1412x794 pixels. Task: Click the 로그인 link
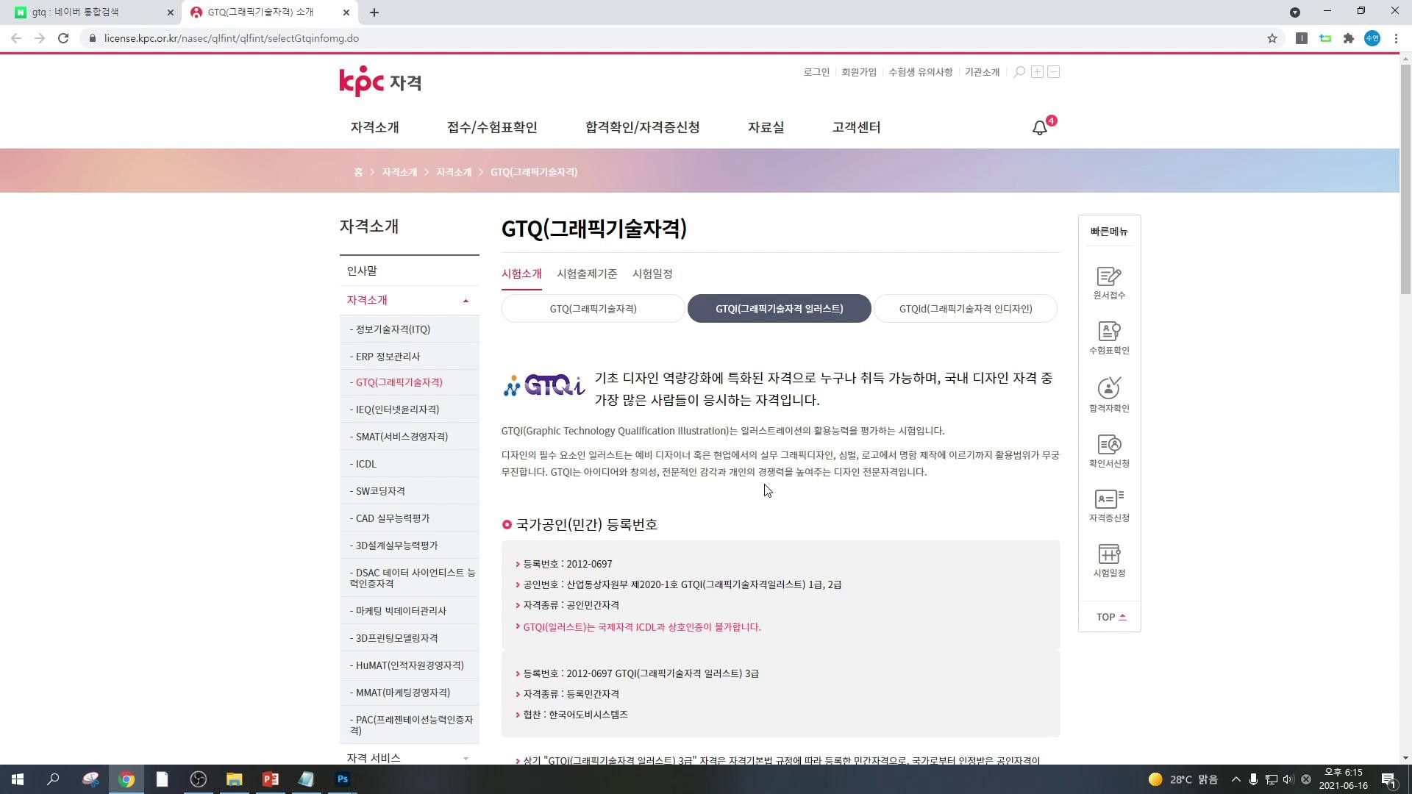coord(816,72)
